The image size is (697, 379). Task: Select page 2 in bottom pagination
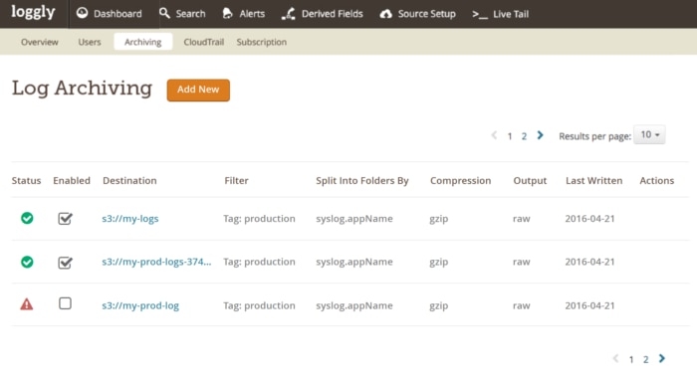click(646, 359)
